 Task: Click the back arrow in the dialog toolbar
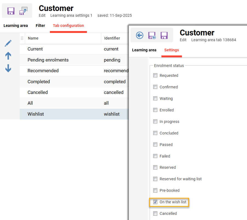pos(140,35)
